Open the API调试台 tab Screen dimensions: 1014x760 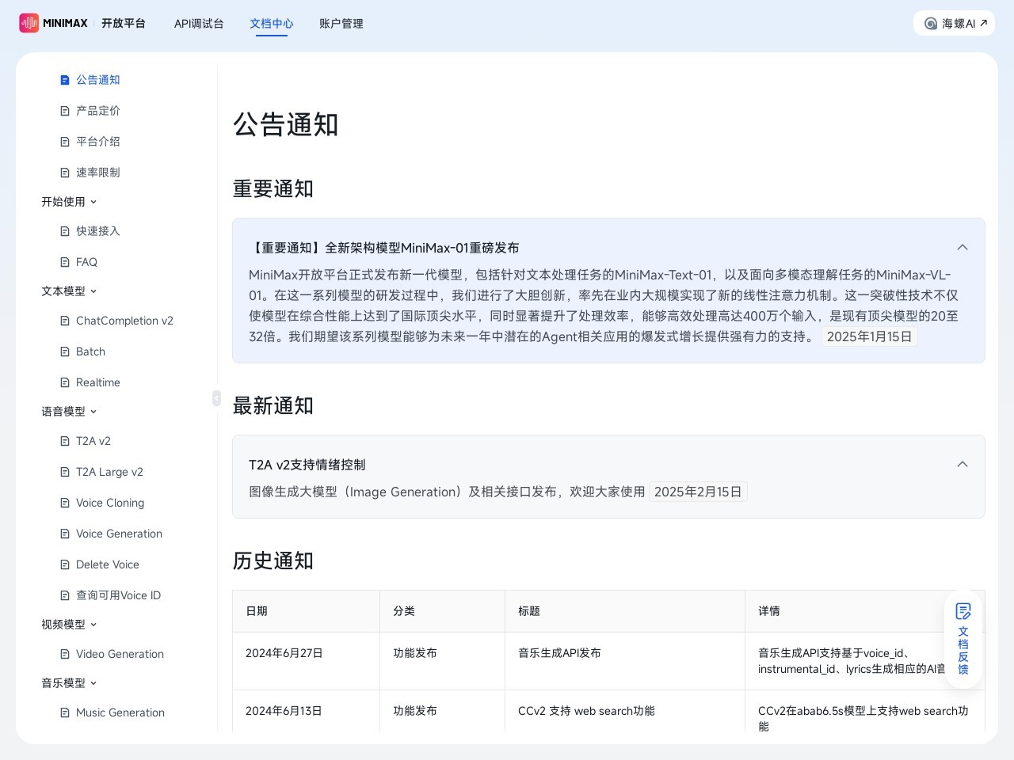pos(199,24)
